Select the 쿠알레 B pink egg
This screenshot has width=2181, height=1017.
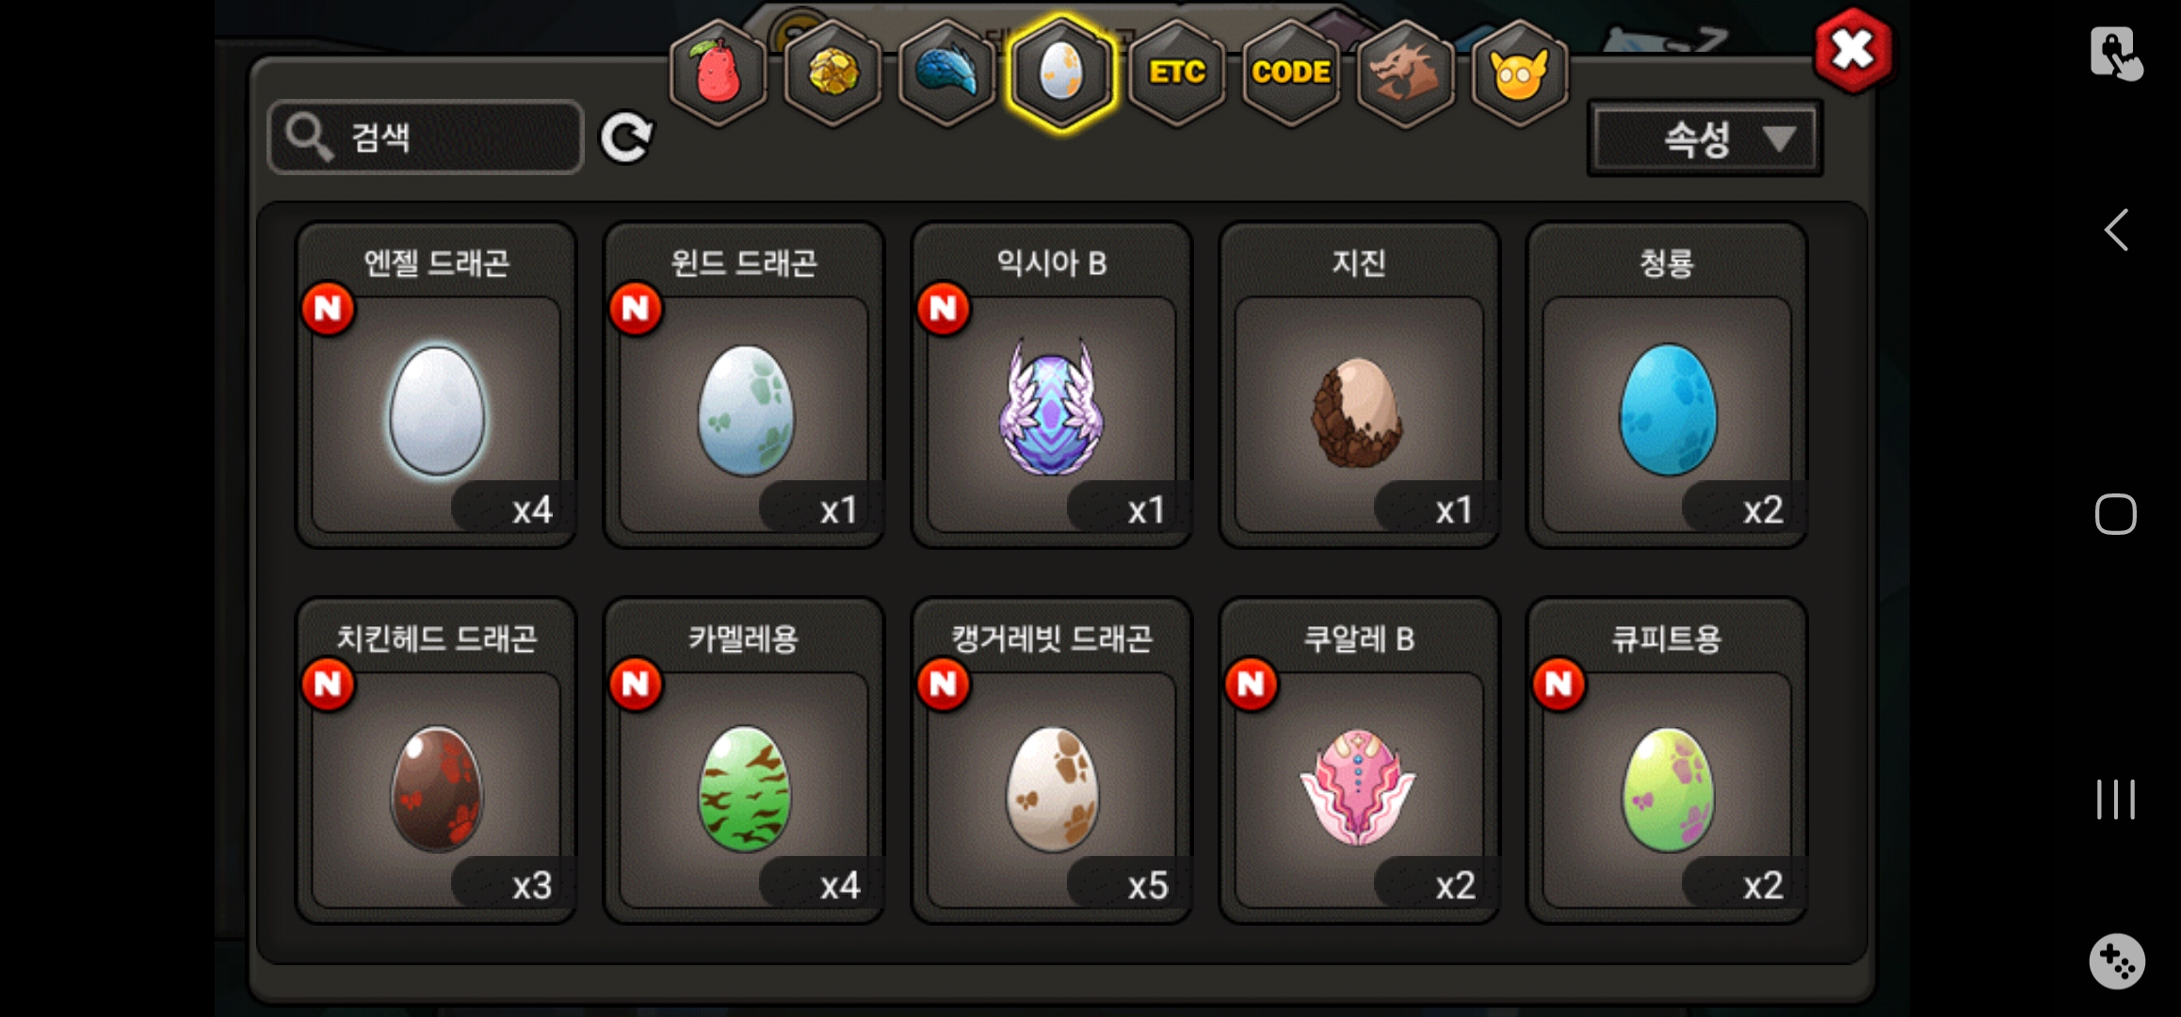[1359, 761]
